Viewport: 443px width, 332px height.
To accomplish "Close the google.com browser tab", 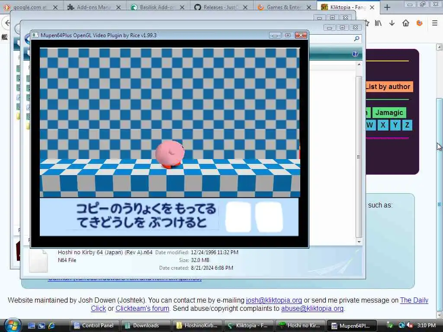I will point(55,7).
